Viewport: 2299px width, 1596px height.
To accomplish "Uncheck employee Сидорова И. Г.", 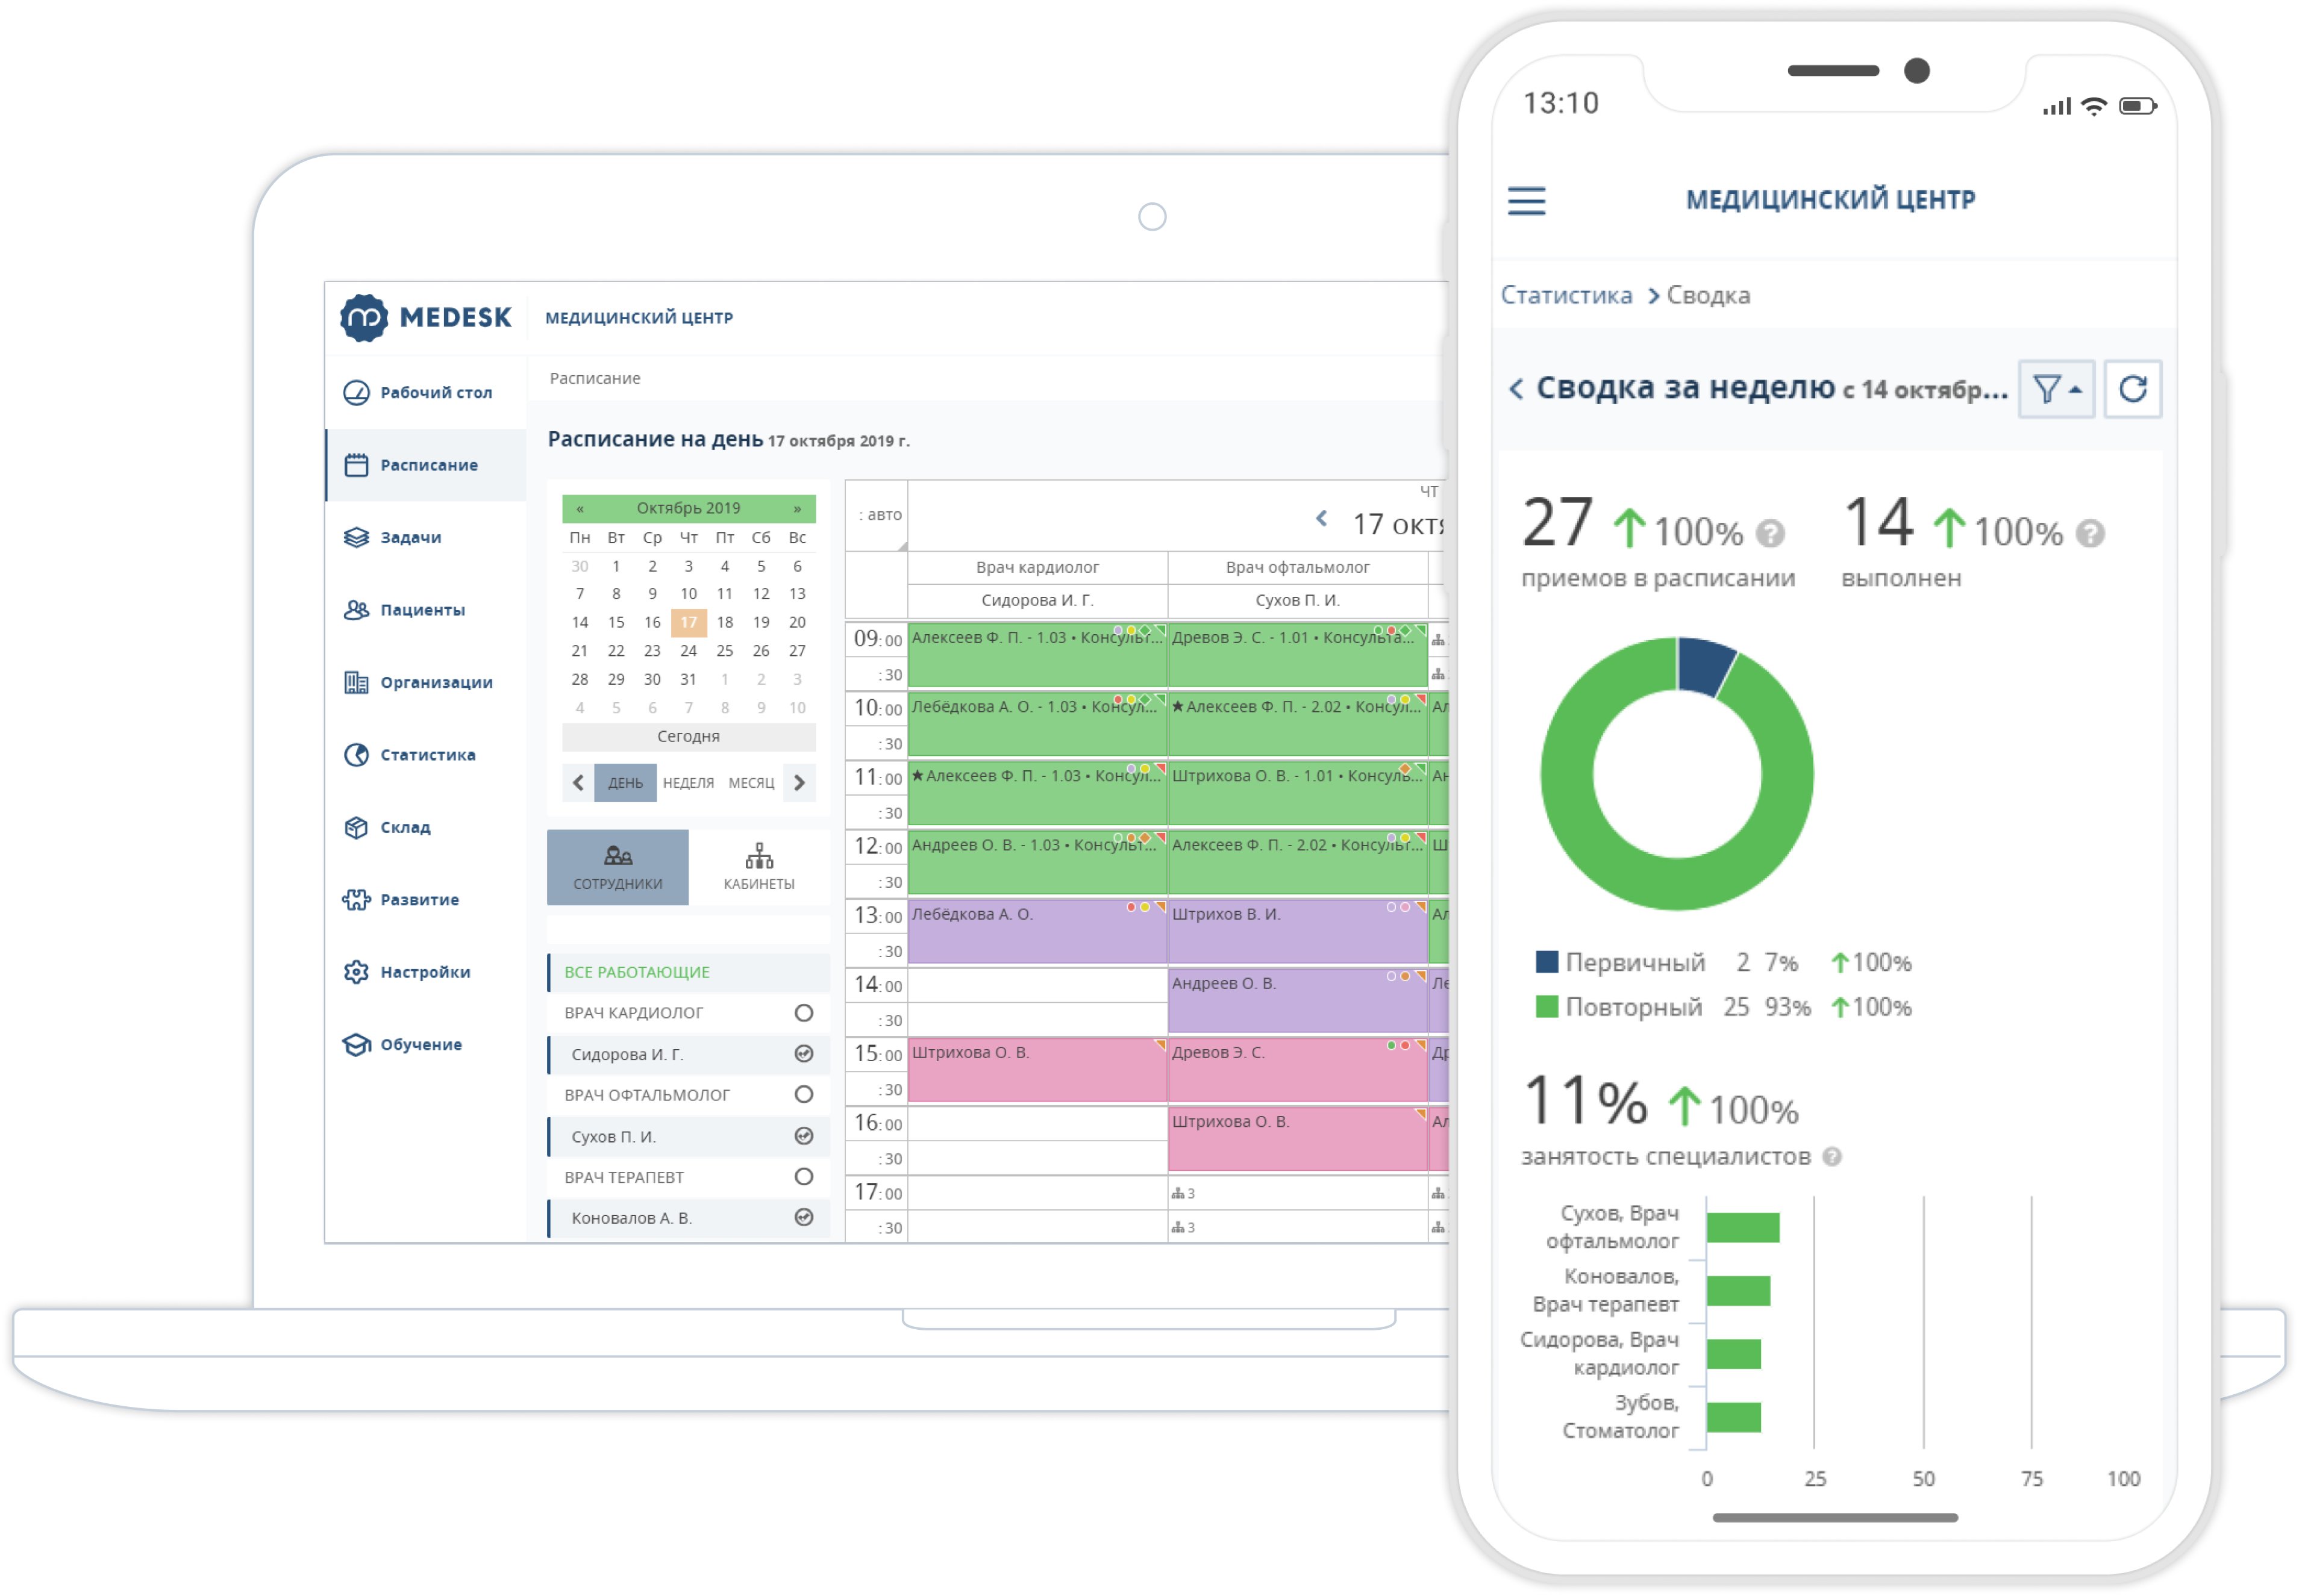I will click(803, 1054).
